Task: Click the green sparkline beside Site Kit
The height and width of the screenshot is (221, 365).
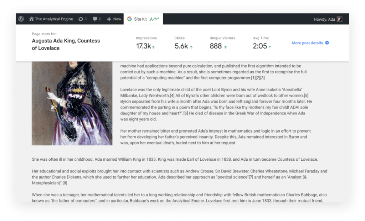Action: tap(154, 19)
